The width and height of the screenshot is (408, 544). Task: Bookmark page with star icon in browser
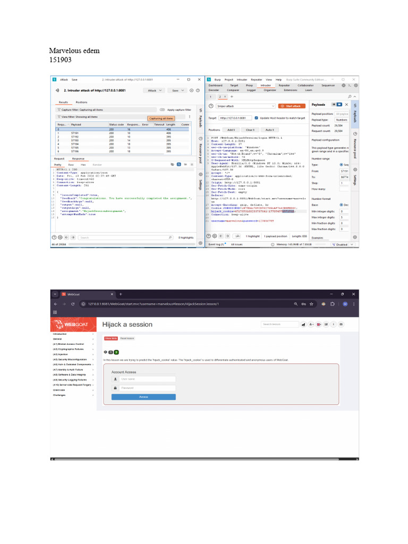click(x=311, y=304)
